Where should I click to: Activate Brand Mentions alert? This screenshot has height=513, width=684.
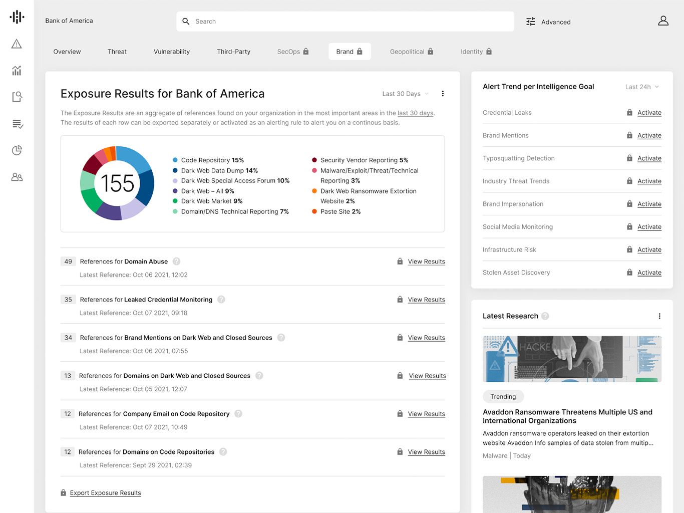pyautogui.click(x=649, y=135)
